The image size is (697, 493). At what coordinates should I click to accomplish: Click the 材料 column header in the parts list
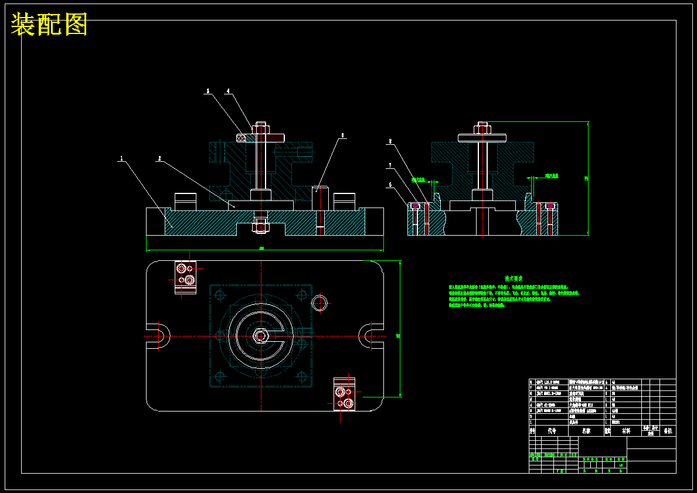click(x=626, y=431)
